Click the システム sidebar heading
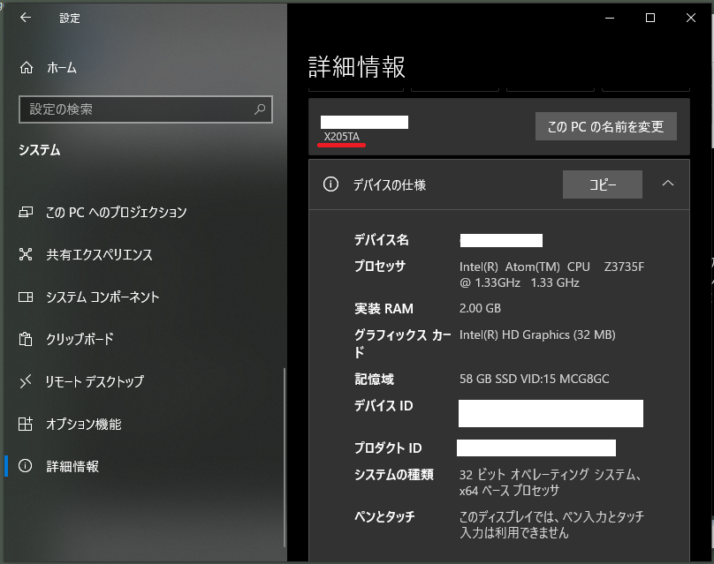The width and height of the screenshot is (714, 564). point(39,150)
